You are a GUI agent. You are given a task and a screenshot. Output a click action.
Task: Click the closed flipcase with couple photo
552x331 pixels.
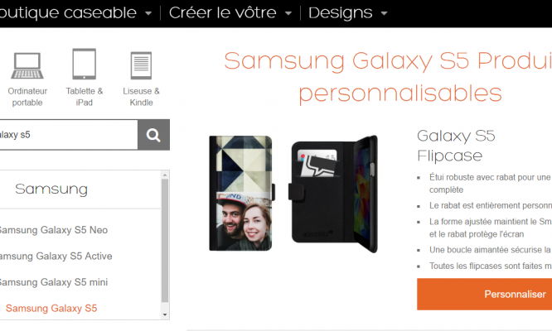241,194
